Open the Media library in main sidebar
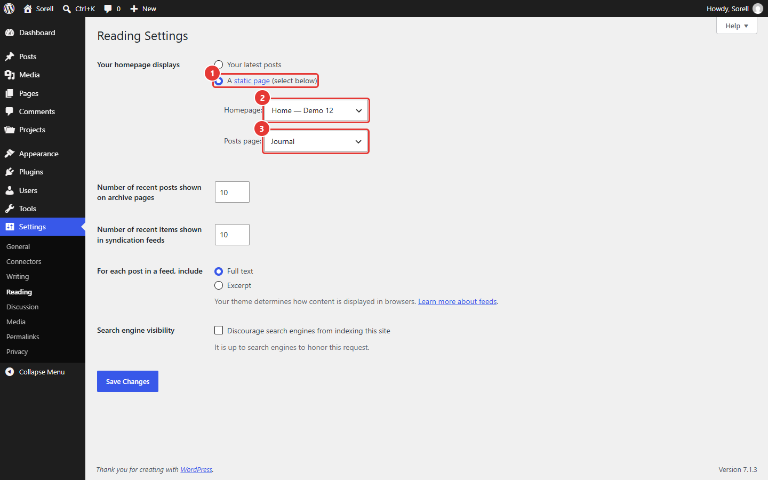 pos(43,75)
